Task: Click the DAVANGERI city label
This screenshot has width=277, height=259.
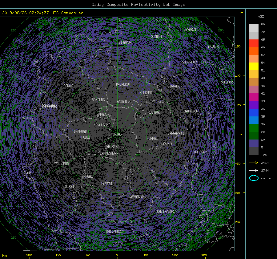Action: [138, 196]
